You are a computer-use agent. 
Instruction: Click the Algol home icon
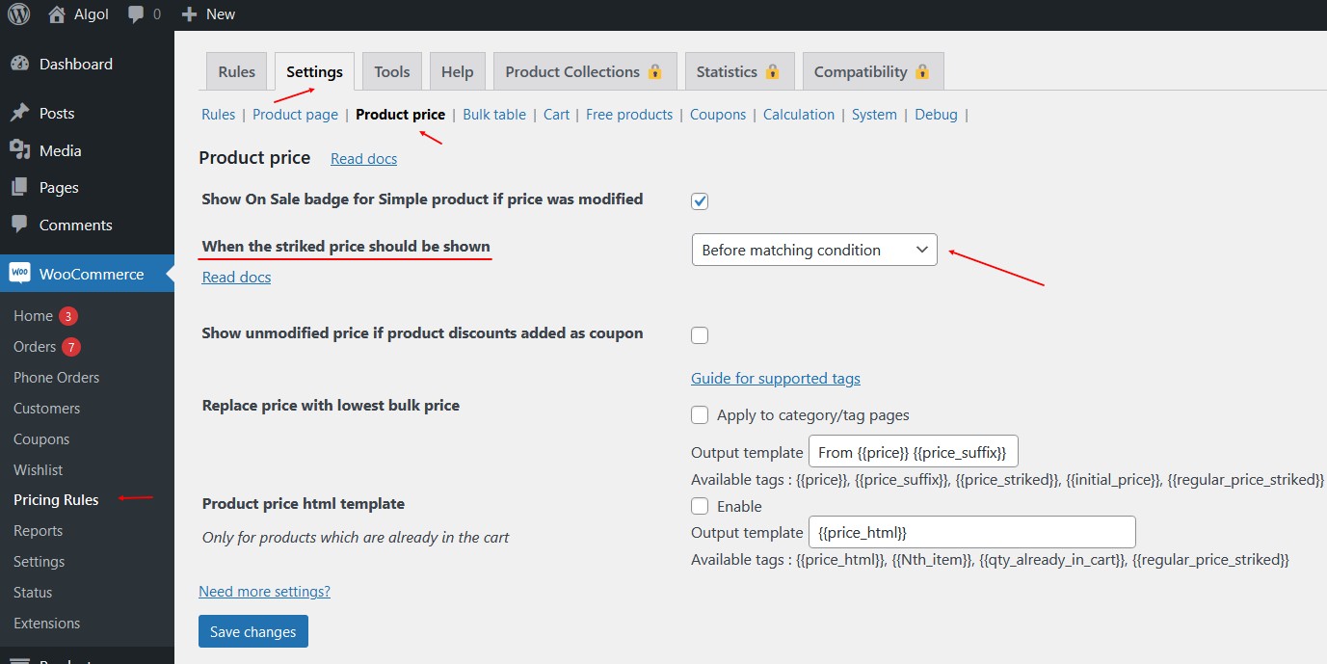[57, 14]
